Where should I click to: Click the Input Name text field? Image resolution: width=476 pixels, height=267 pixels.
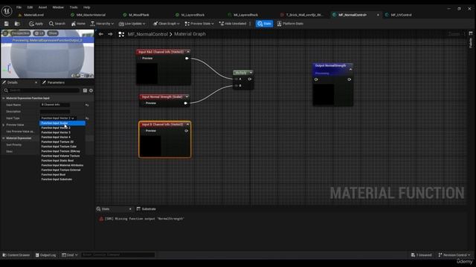[x=55, y=105]
